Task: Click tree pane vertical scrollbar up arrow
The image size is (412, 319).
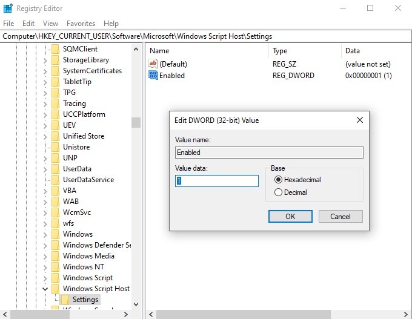Action: point(136,49)
